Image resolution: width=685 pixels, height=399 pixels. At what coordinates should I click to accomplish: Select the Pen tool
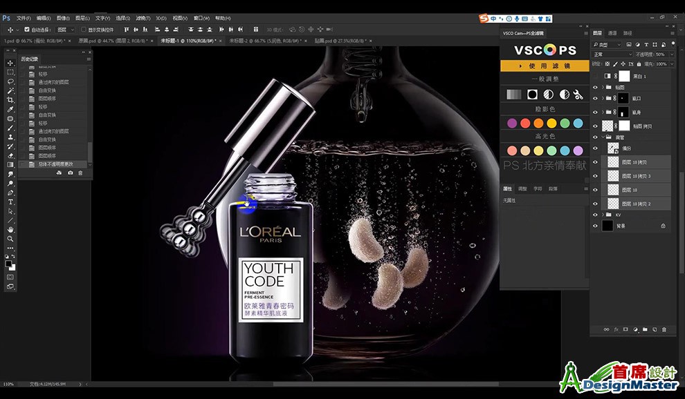tap(10, 193)
